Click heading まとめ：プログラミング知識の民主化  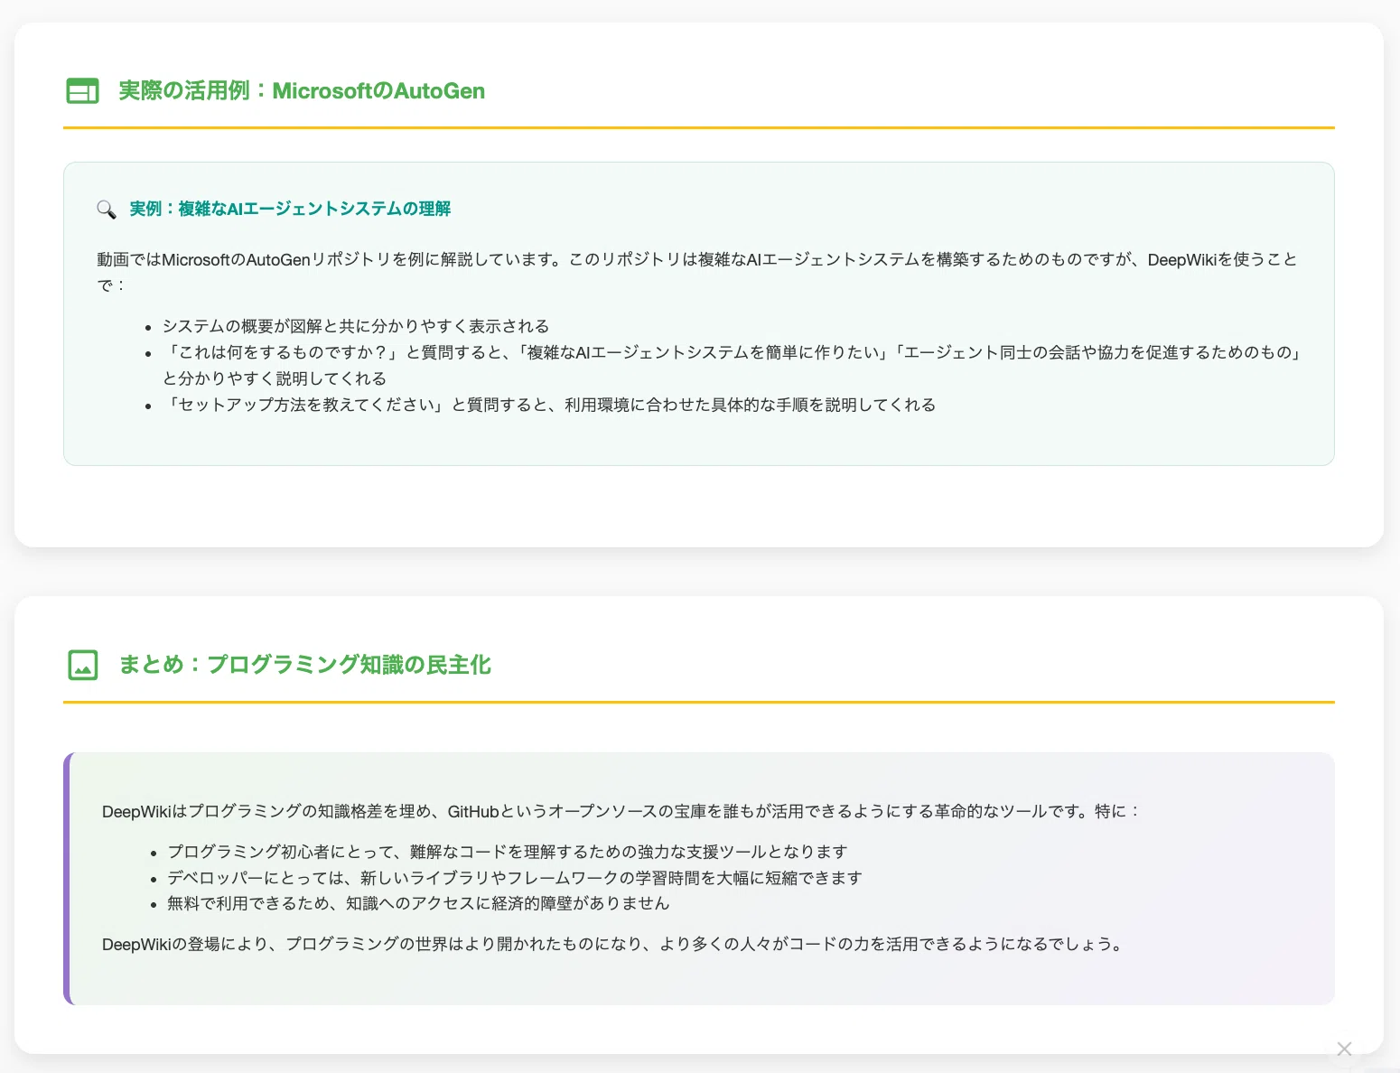304,665
